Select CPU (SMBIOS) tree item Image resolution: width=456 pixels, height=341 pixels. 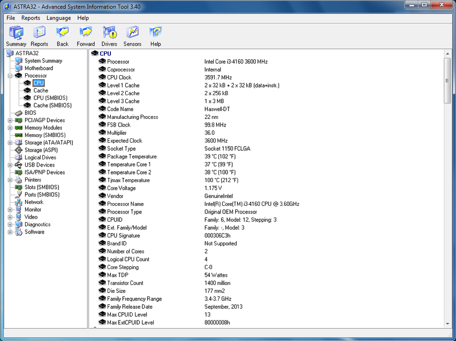tap(50, 98)
